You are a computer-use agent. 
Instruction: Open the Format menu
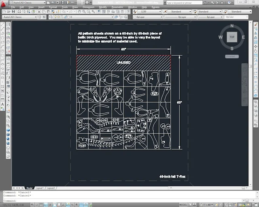pyautogui.click(x=53, y=7)
